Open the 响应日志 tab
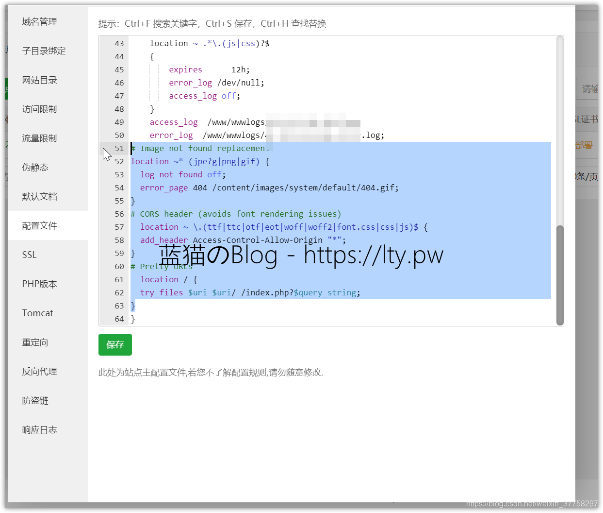The width and height of the screenshot is (603, 513). point(48,429)
